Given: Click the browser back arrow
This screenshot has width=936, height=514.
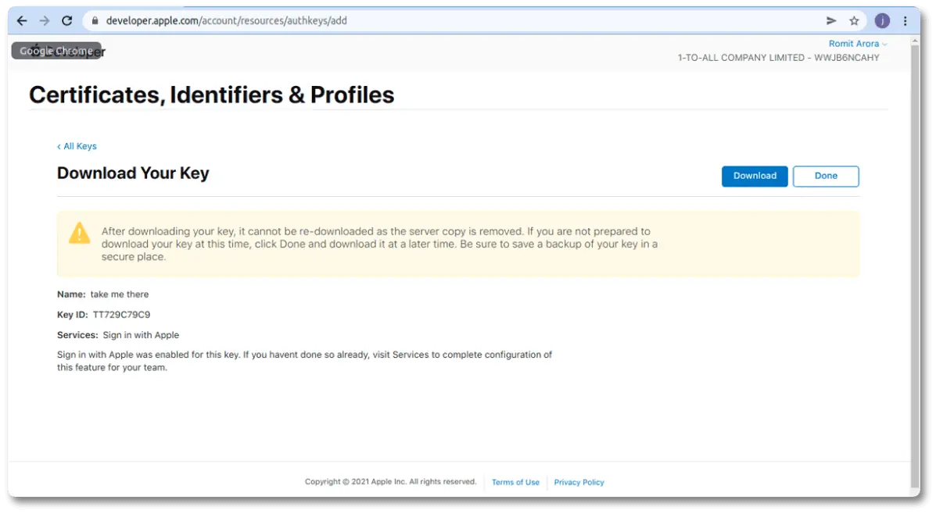Looking at the screenshot, I should [22, 21].
